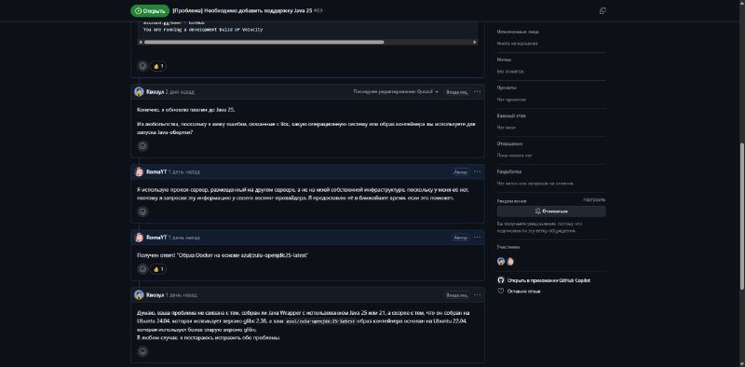The width and height of the screenshot is (745, 367).
Task: Click the code block horizontal scrollbar thumb
Action: tap(264, 42)
